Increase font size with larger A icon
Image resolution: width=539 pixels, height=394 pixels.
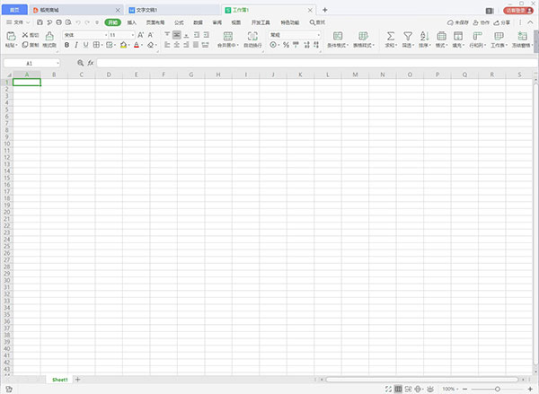tap(141, 35)
